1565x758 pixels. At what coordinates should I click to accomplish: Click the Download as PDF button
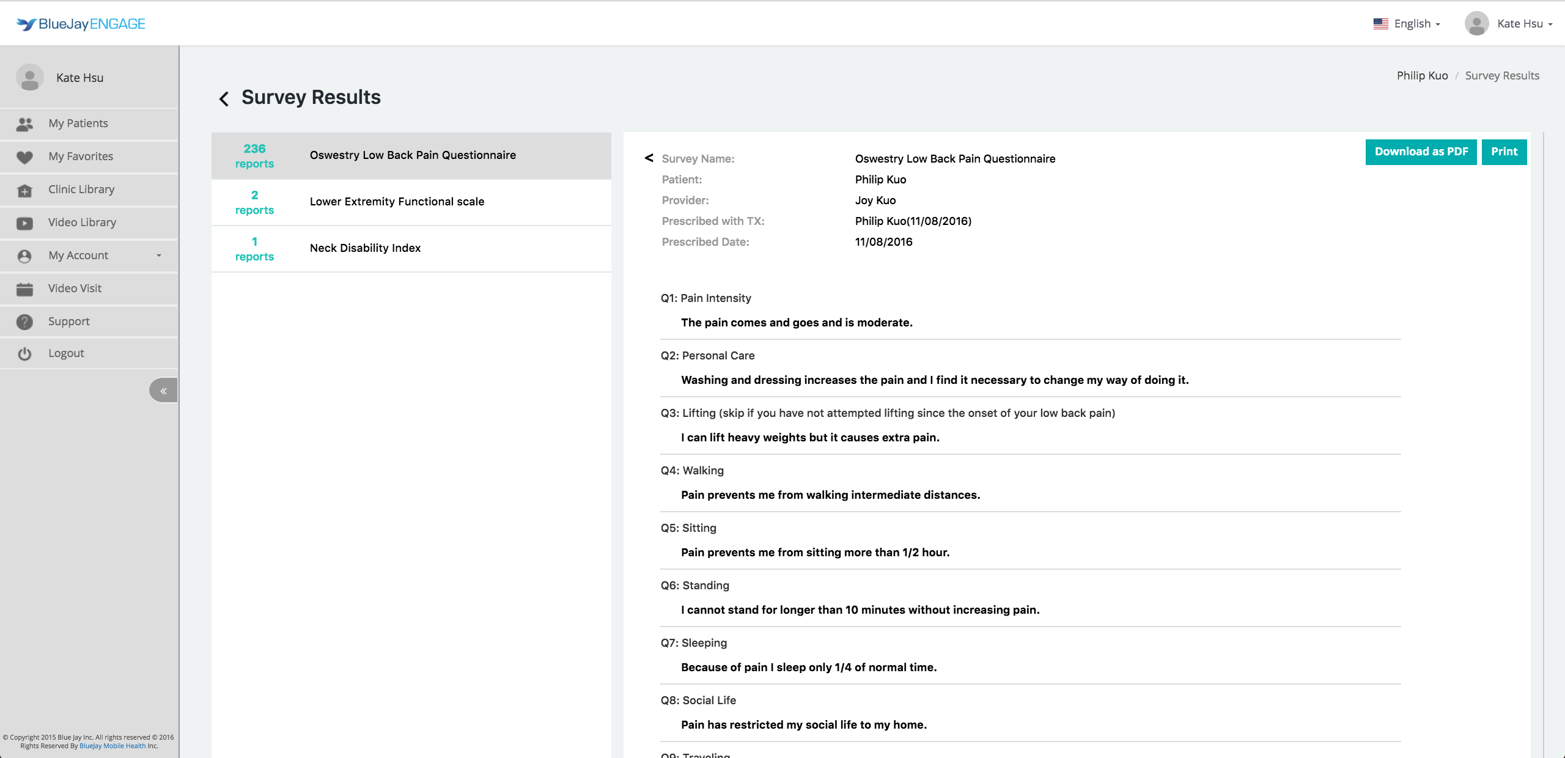[x=1421, y=152]
